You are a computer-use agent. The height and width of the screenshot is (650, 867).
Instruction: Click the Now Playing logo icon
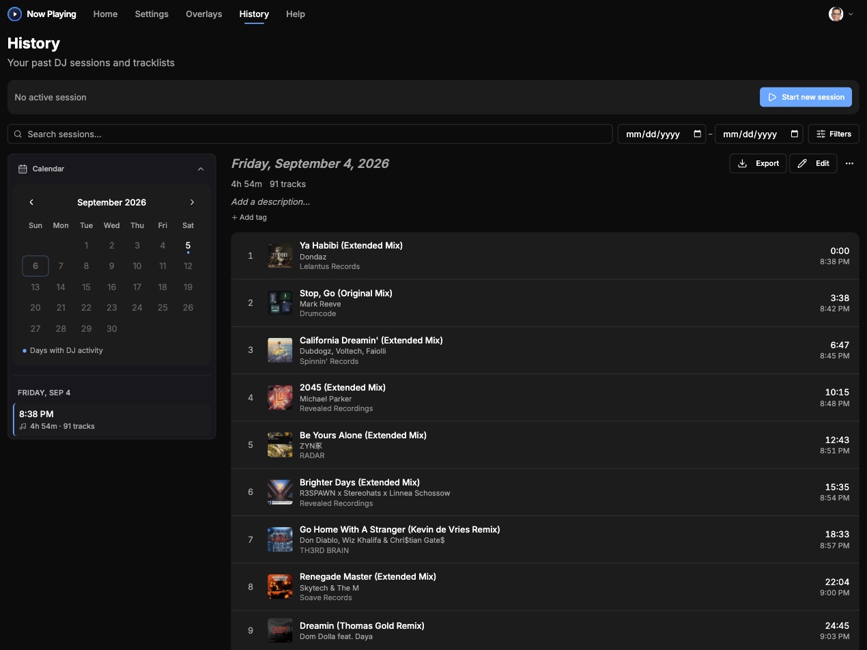tap(14, 14)
